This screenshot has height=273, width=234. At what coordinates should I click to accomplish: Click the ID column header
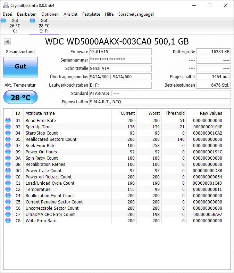tap(18, 113)
